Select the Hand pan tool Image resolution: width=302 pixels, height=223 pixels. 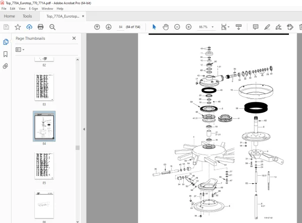(166, 27)
